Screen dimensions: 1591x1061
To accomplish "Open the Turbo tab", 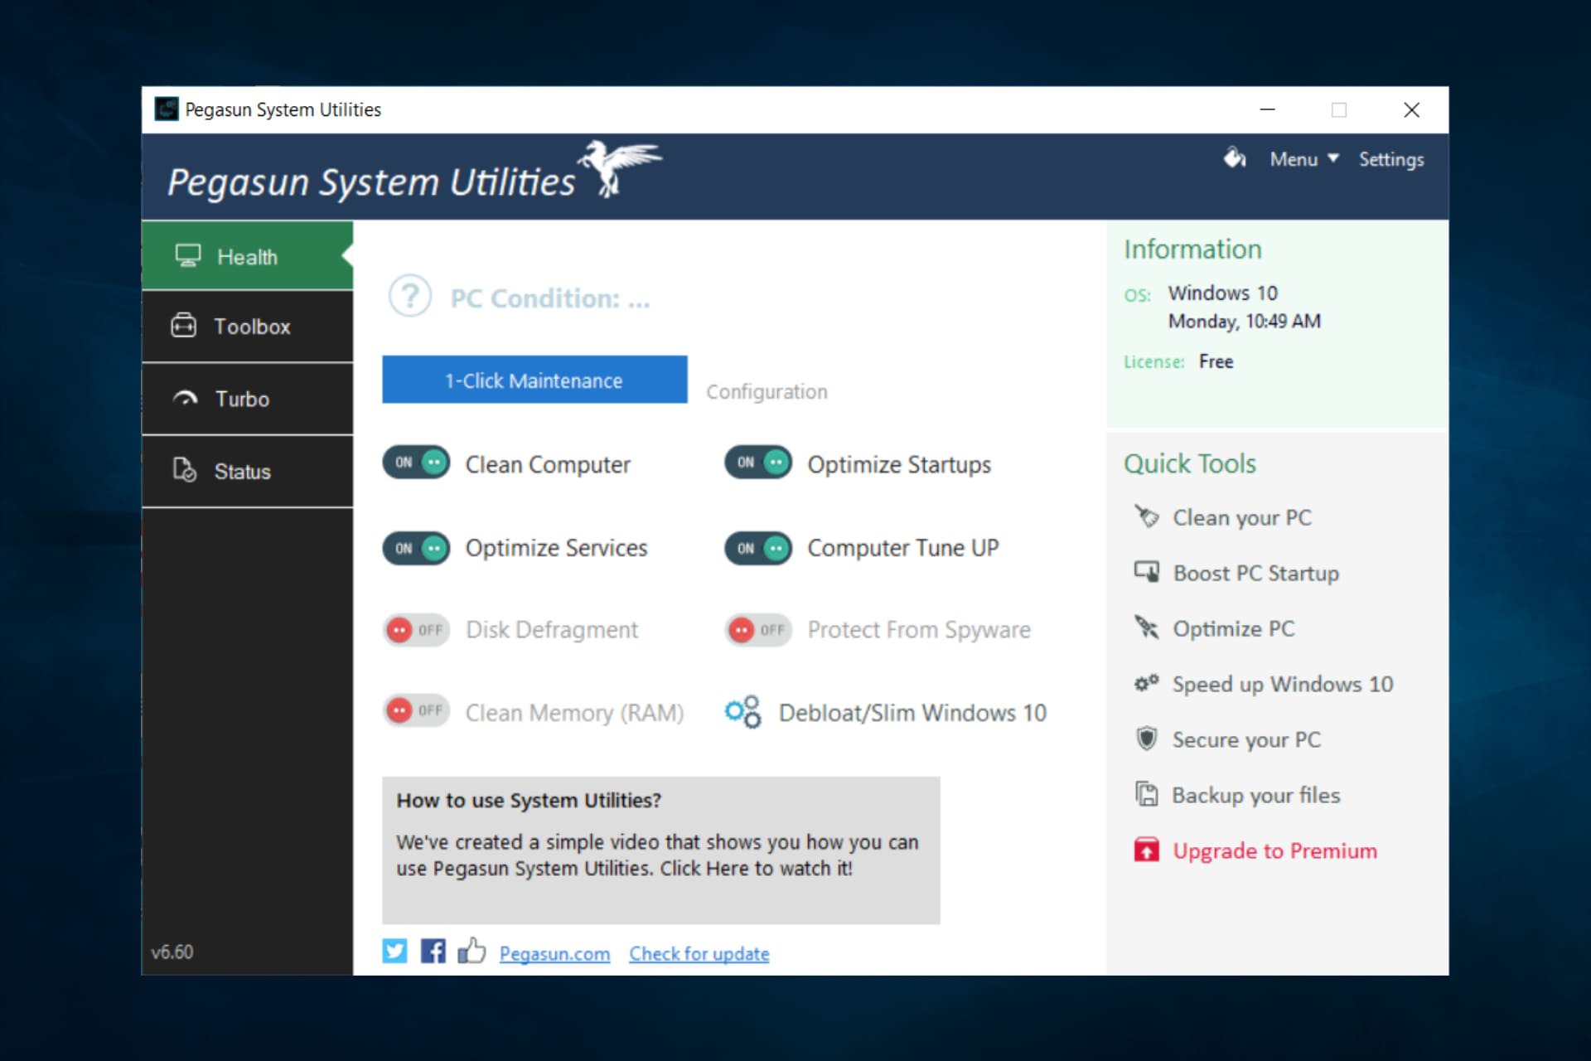I will pos(248,399).
